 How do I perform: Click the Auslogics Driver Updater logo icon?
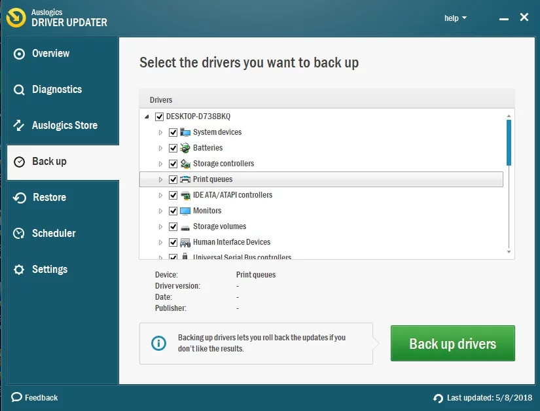coord(16,18)
